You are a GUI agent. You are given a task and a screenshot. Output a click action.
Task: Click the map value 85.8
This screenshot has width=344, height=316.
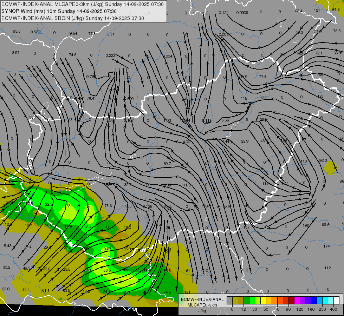(x=167, y=271)
